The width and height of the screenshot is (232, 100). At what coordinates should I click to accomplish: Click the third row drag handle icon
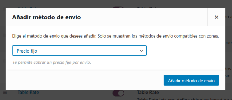coord(5,61)
